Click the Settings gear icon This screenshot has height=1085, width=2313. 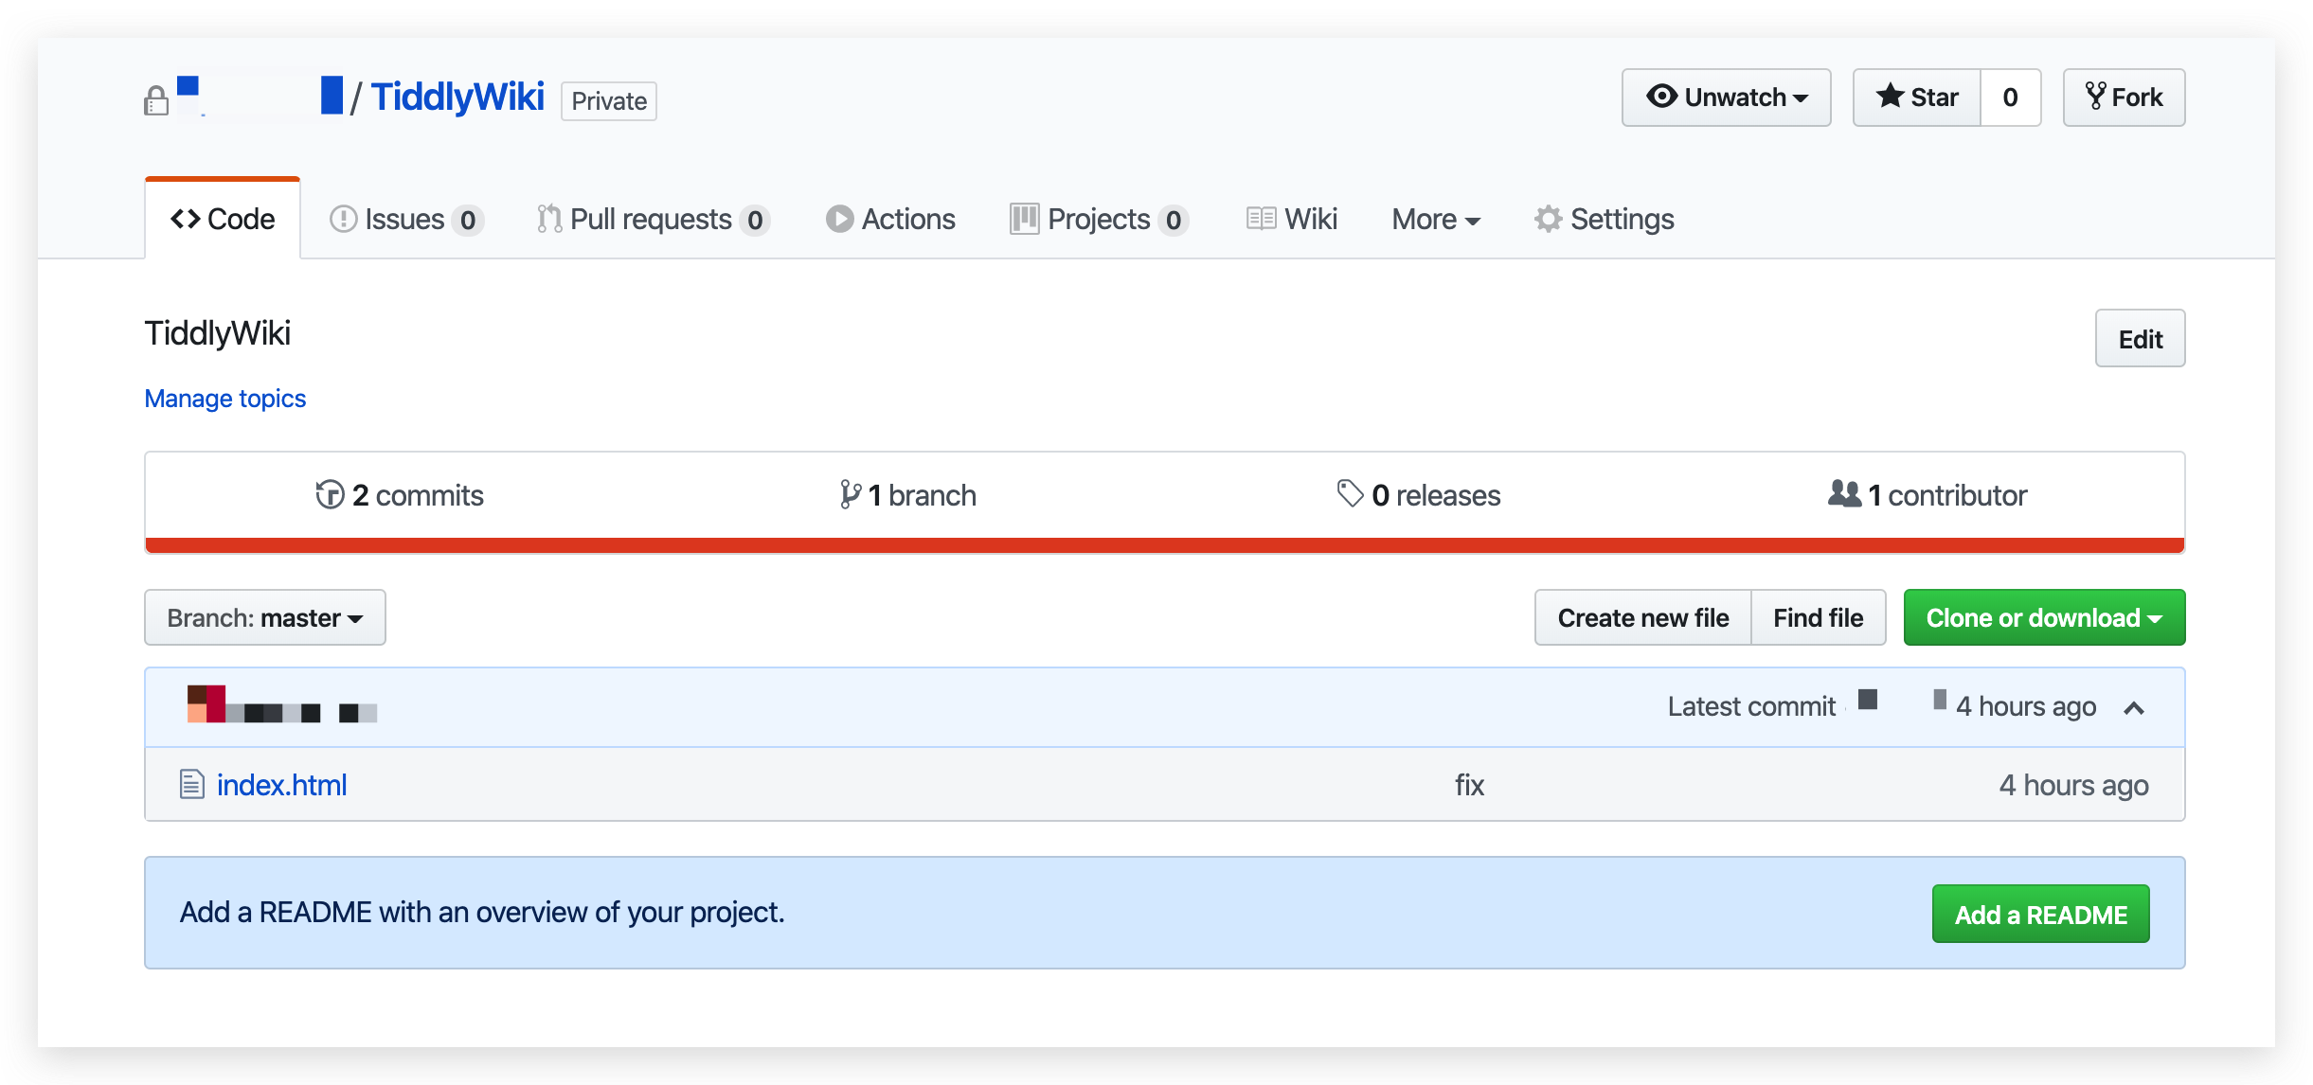(1549, 219)
